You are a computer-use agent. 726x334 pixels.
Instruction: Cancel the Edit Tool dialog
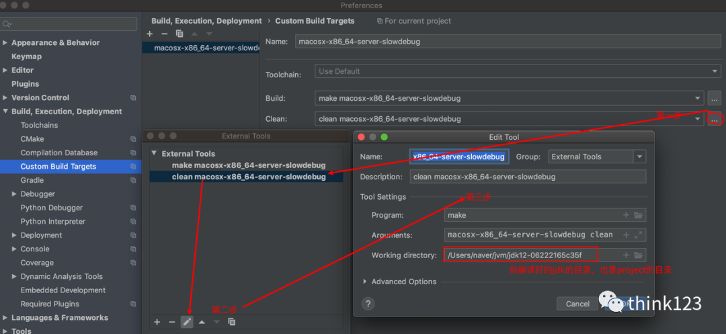pos(577,304)
